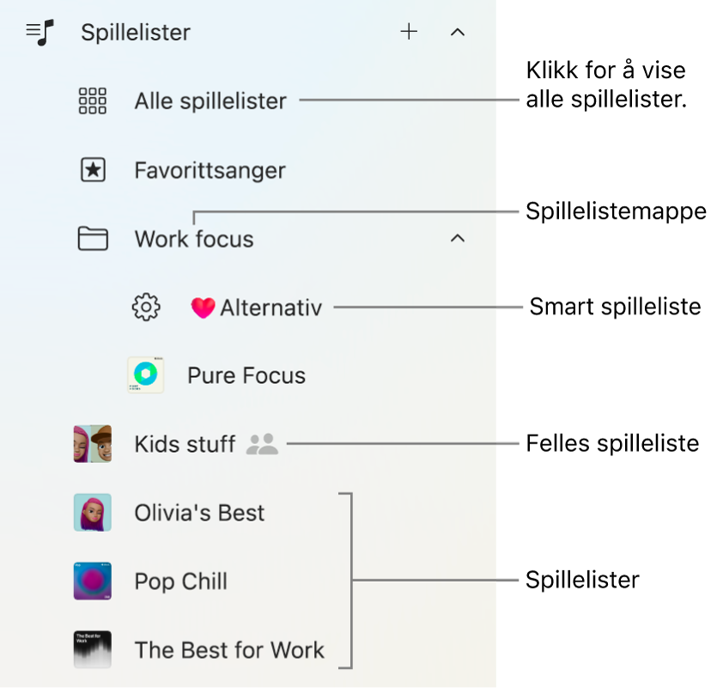Screen dimensions: 717x688
Task: Click the star icon for Favorittsanger
Action: click(93, 170)
